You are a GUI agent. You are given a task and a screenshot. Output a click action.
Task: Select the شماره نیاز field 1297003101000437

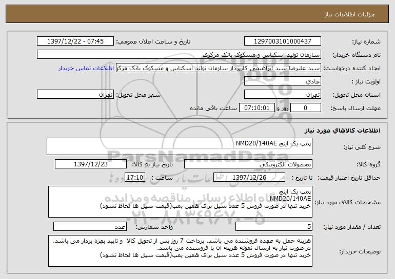coord(282,41)
